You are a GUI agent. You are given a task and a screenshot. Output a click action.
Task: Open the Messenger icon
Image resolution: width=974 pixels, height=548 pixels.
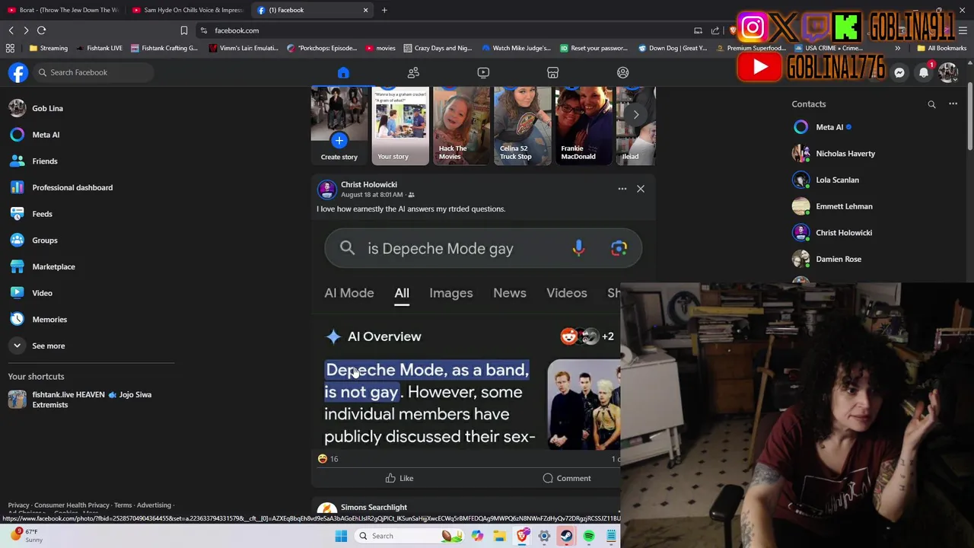(899, 72)
